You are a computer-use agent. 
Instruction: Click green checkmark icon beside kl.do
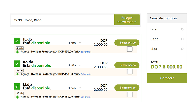17,86
